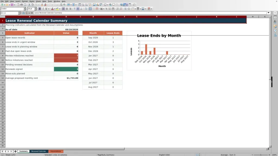
Task: Click the zoom in plus button
Action: 269,155
